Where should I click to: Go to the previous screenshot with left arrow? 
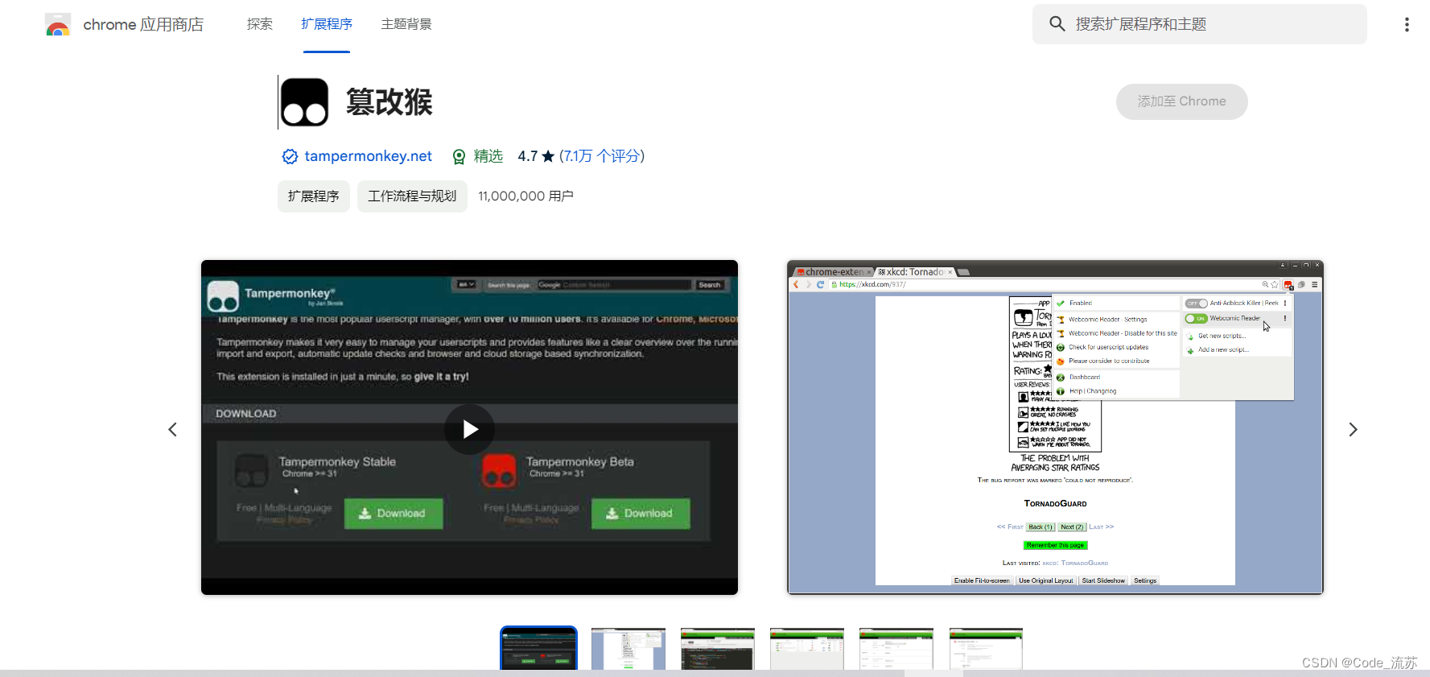pos(172,429)
